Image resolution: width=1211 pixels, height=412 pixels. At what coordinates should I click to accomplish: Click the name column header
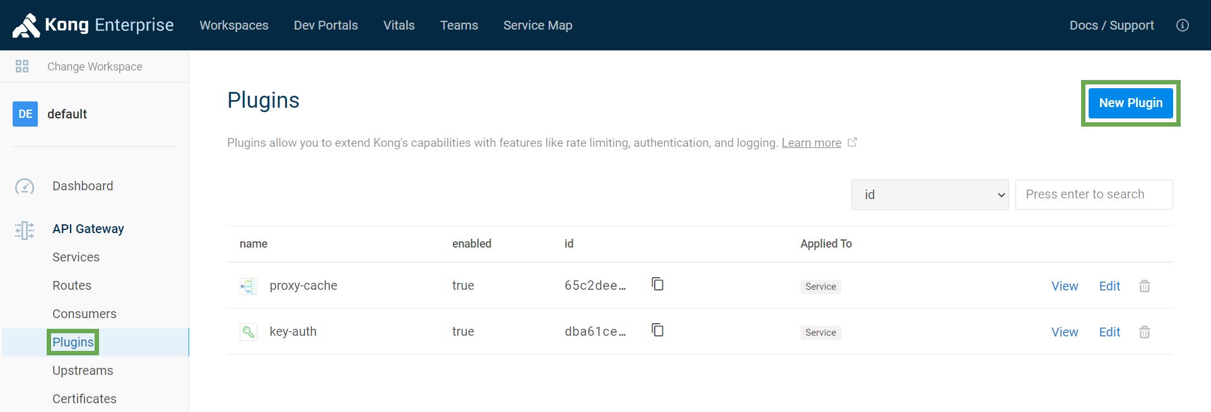(x=254, y=244)
